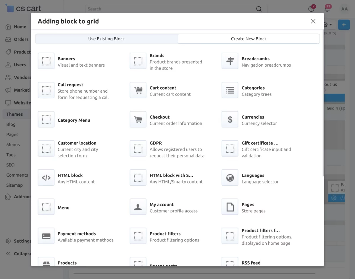The width and height of the screenshot is (355, 279).
Task: Choose the HTML block with Smarty icon
Action: pyautogui.click(x=138, y=178)
